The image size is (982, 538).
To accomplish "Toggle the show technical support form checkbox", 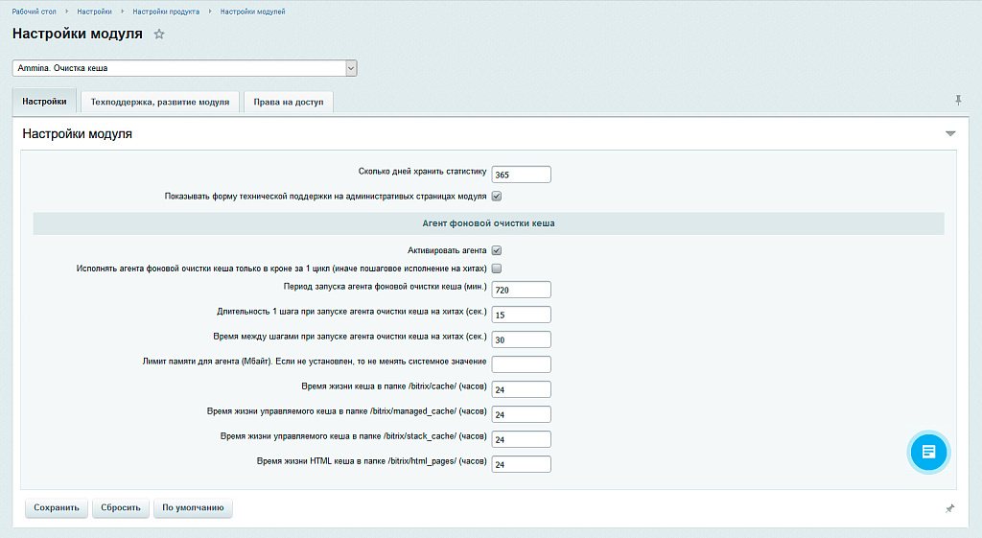I will tap(497, 197).
